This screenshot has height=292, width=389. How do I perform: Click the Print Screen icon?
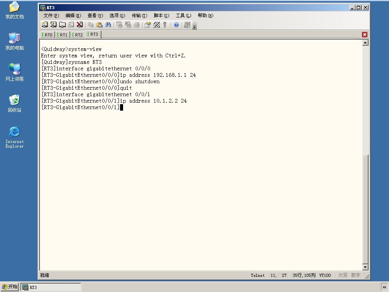(119, 25)
